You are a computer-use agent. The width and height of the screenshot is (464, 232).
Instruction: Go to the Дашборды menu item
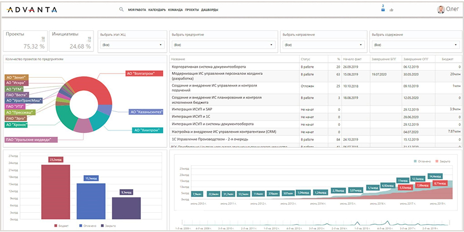click(210, 10)
